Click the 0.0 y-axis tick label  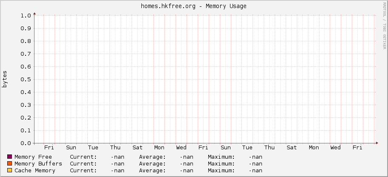(26, 143)
